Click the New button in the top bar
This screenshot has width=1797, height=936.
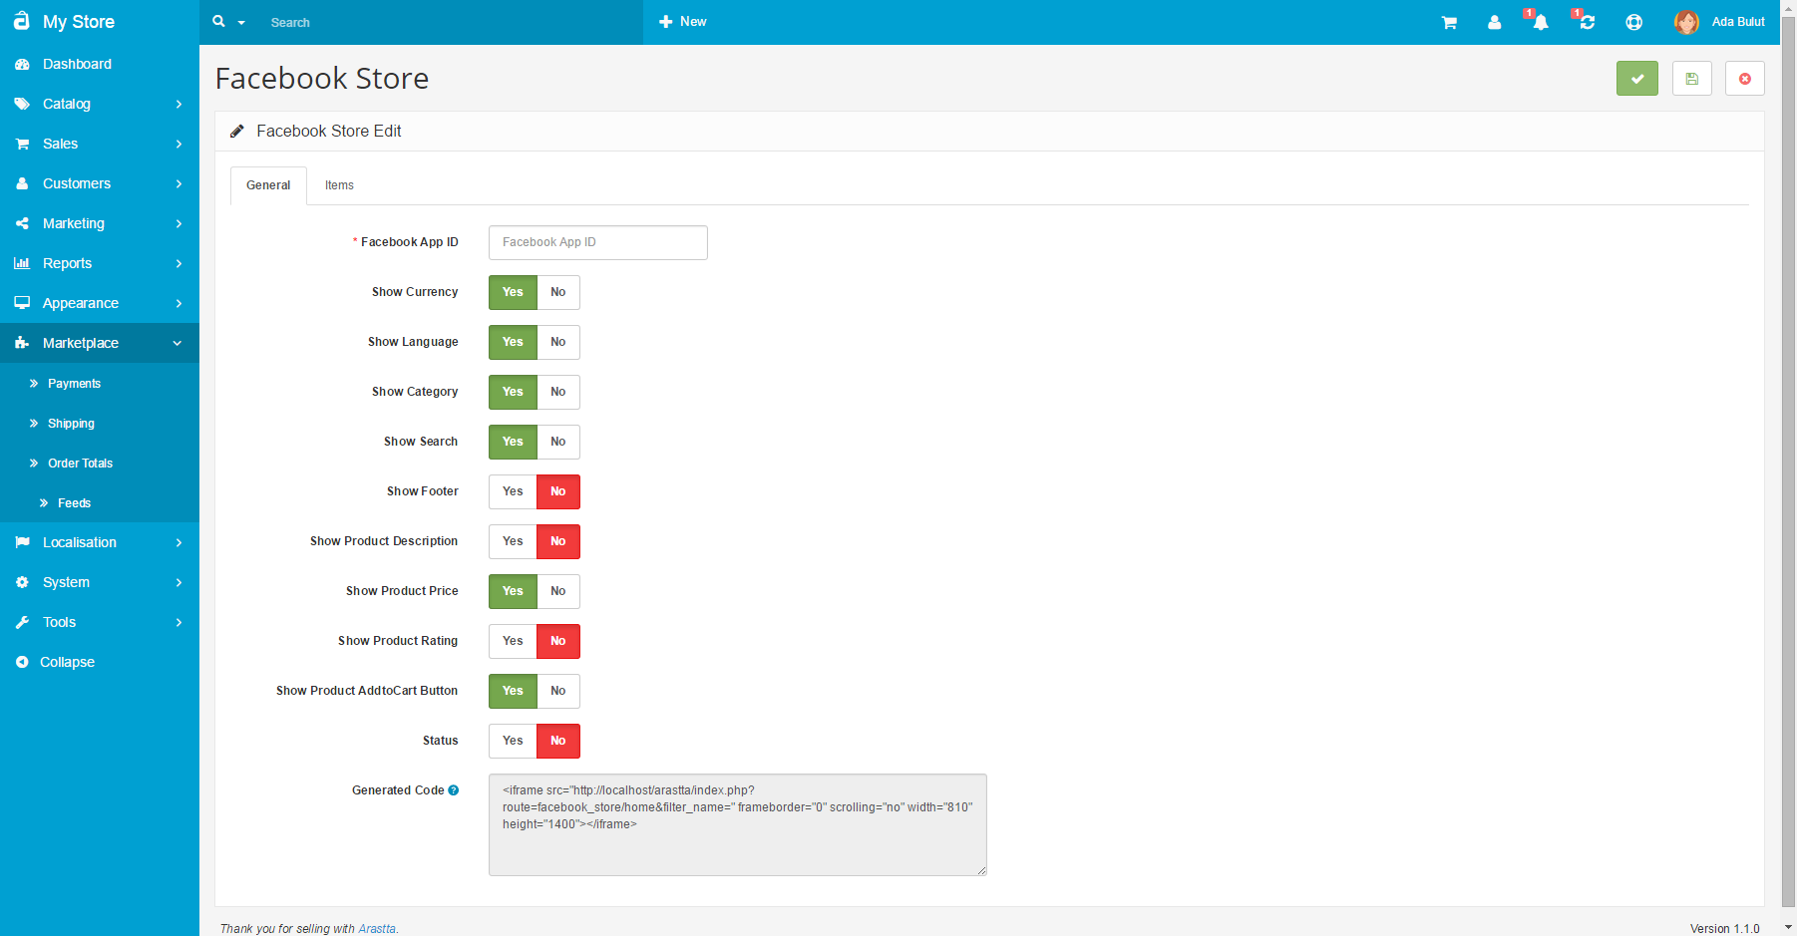[x=683, y=22]
